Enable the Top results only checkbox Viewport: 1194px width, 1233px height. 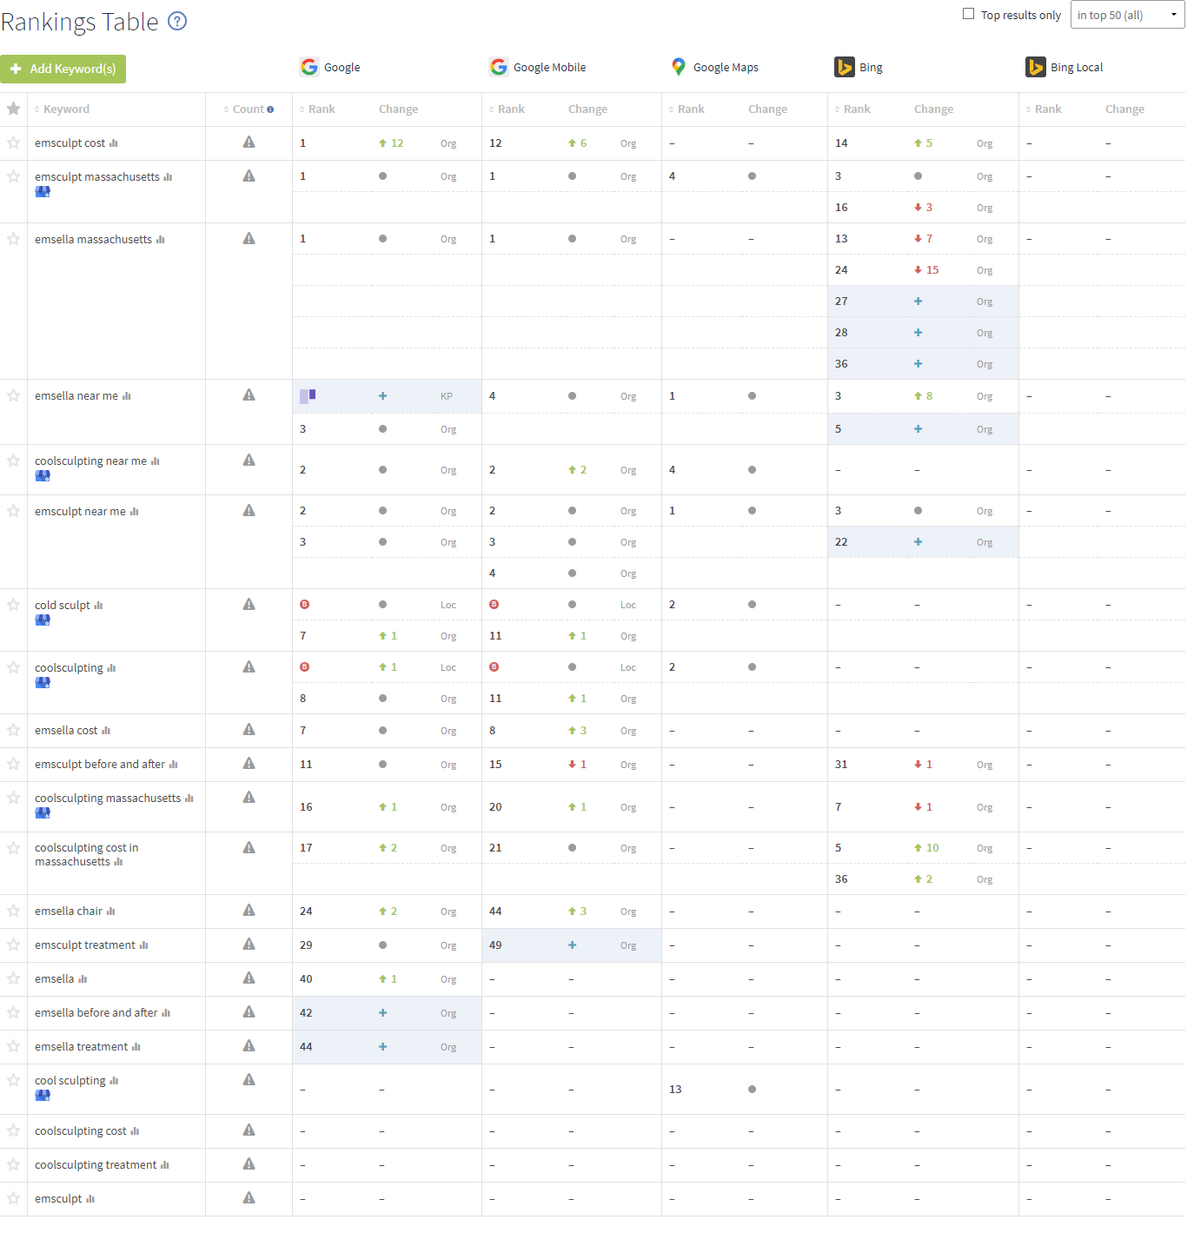coord(968,14)
